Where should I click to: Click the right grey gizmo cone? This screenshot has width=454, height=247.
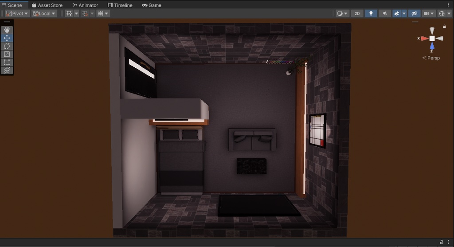click(x=439, y=38)
